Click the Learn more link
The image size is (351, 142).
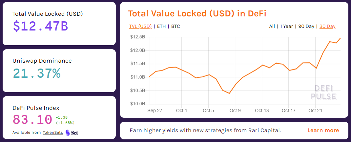[323, 131]
